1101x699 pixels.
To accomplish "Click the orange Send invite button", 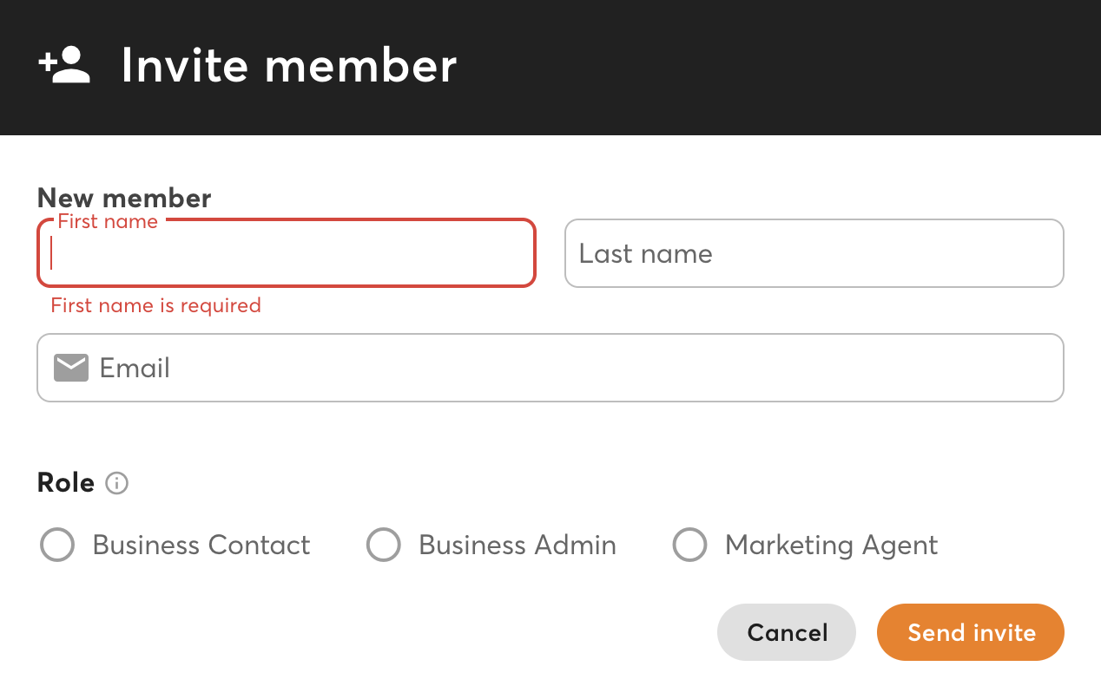I will pos(971,632).
